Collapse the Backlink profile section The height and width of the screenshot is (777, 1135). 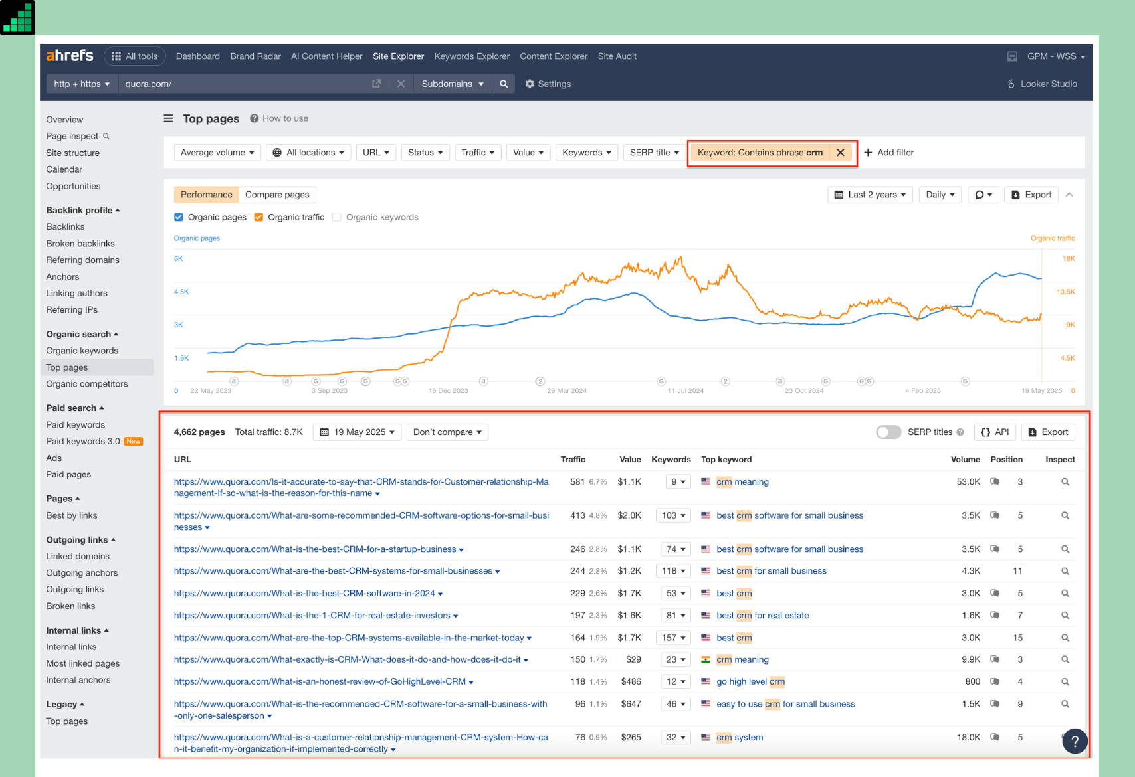coord(83,210)
